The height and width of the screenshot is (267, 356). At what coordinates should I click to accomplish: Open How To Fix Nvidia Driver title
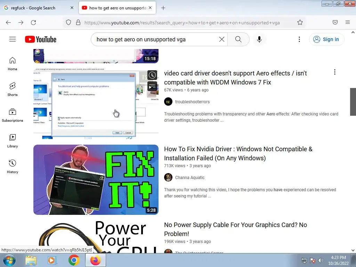click(x=238, y=153)
